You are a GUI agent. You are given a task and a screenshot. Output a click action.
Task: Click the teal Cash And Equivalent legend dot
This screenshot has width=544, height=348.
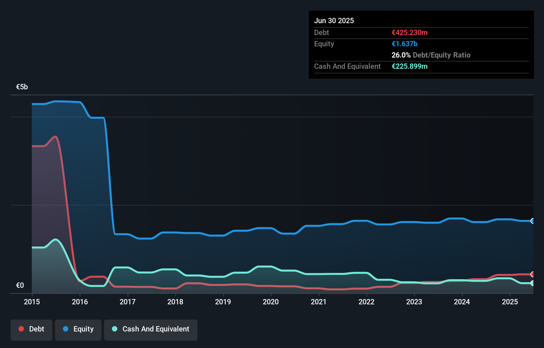click(114, 329)
